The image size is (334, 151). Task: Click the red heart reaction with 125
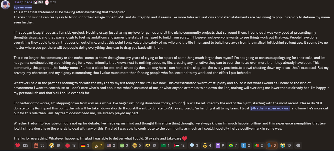[x=22, y=146]
